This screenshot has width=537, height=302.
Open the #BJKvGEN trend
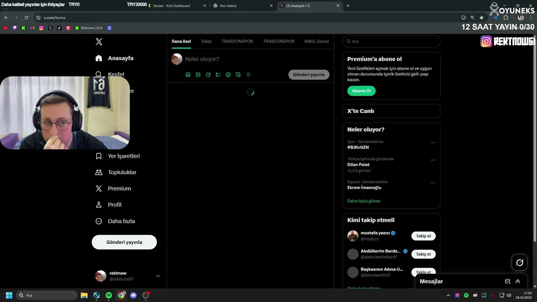358,148
